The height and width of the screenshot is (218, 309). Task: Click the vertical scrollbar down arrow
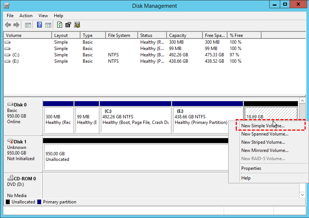[302, 195]
